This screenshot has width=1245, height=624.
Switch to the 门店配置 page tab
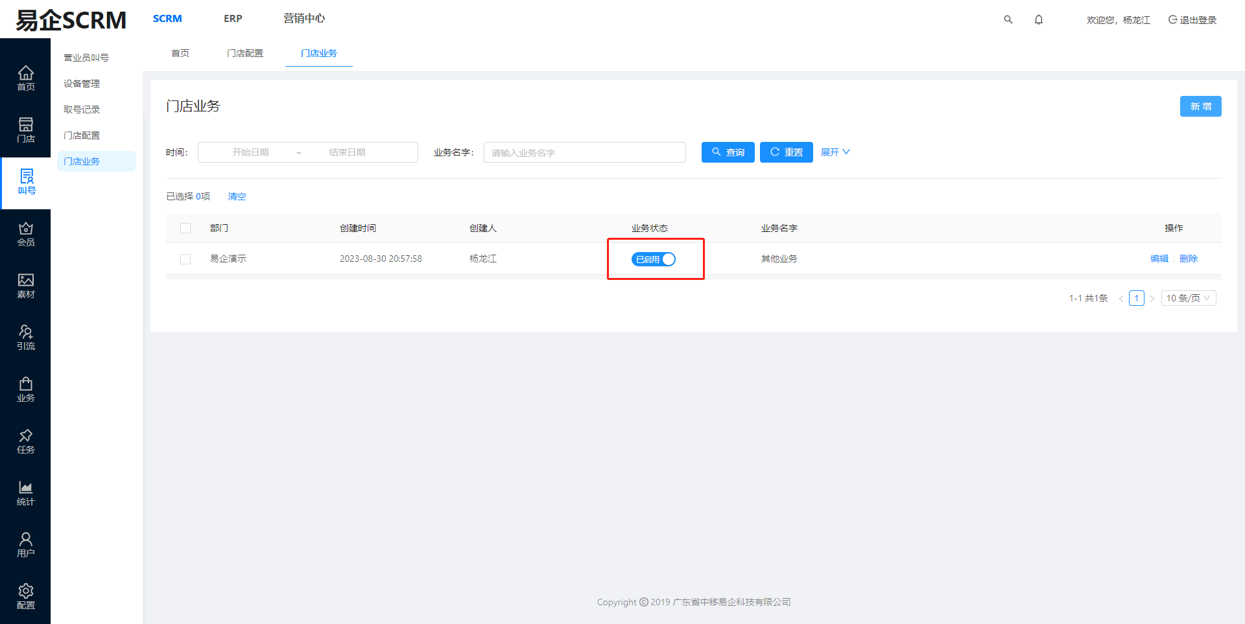tap(245, 53)
